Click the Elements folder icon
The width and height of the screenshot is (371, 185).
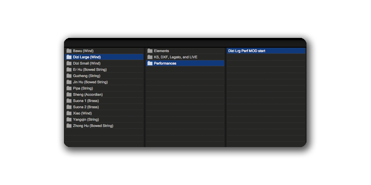pyautogui.click(x=150, y=51)
